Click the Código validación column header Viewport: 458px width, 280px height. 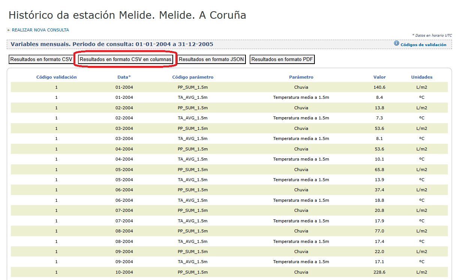click(x=56, y=77)
